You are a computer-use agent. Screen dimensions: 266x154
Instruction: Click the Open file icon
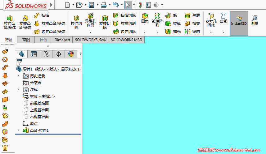(79, 5)
